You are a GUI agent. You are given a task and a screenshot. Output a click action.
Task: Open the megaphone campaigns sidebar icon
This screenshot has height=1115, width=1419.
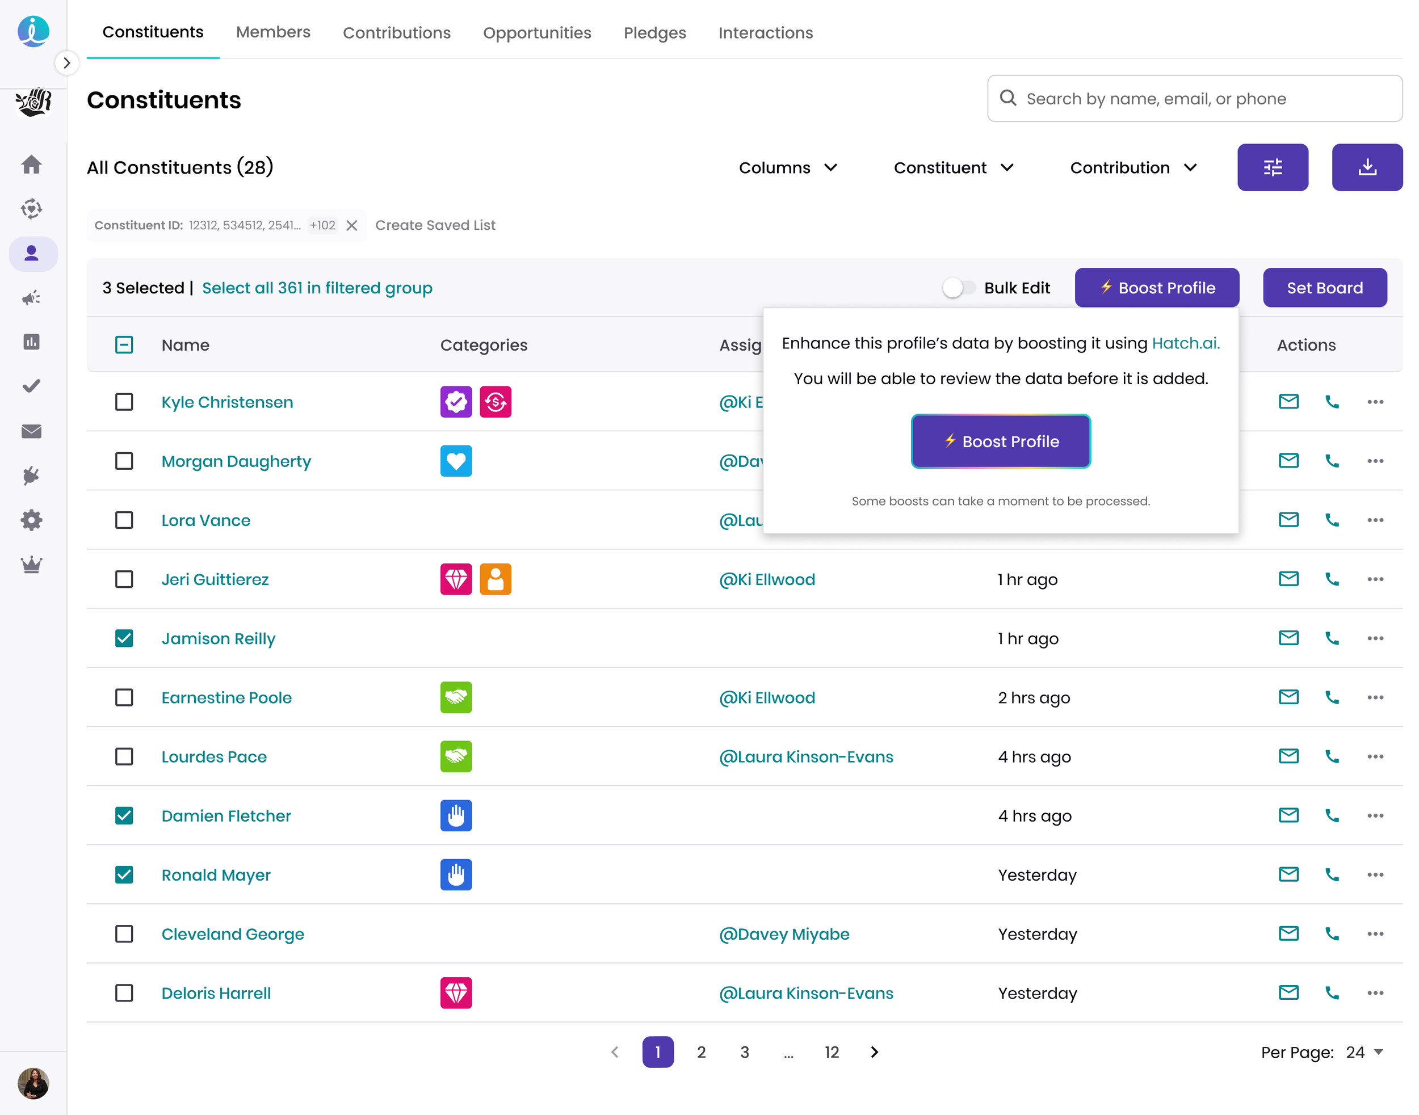[x=31, y=298]
